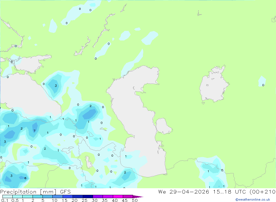Click the above-50 arrow tip of the legend
The height and width of the screenshot is (202, 276).
138,197
